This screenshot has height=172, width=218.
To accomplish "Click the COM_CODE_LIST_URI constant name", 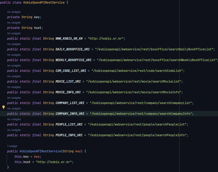I will tap(71, 71).
